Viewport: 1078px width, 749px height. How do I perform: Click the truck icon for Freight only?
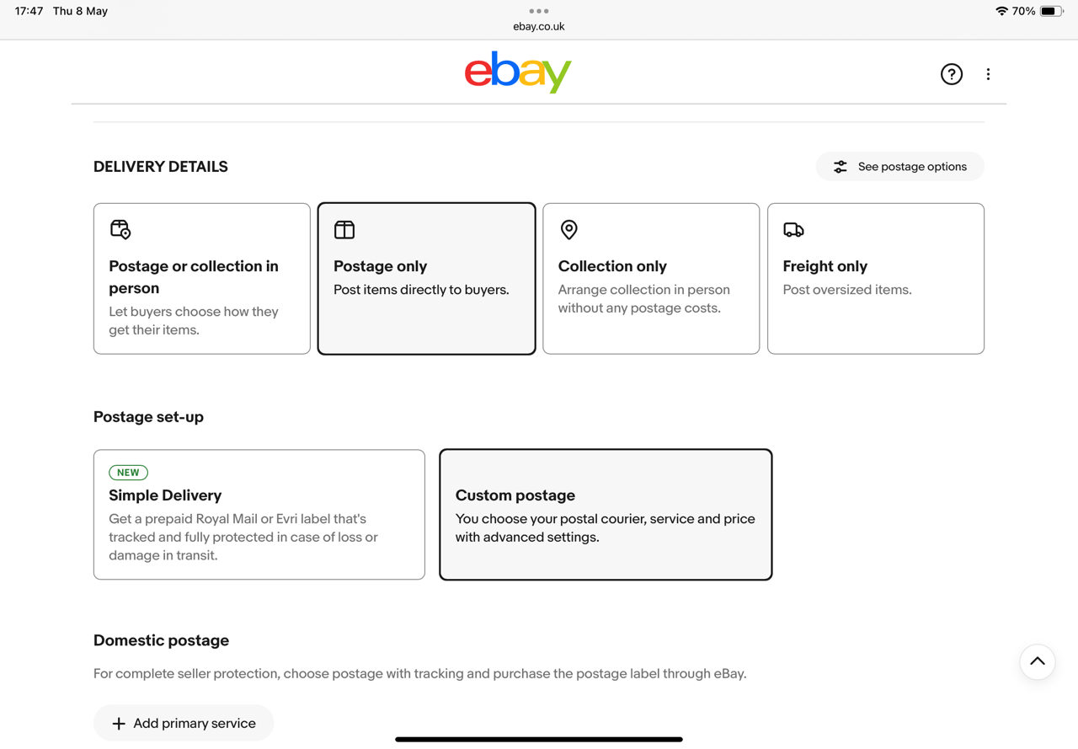tap(793, 229)
